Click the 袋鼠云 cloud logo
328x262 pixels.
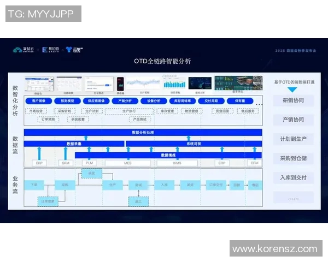point(23,50)
